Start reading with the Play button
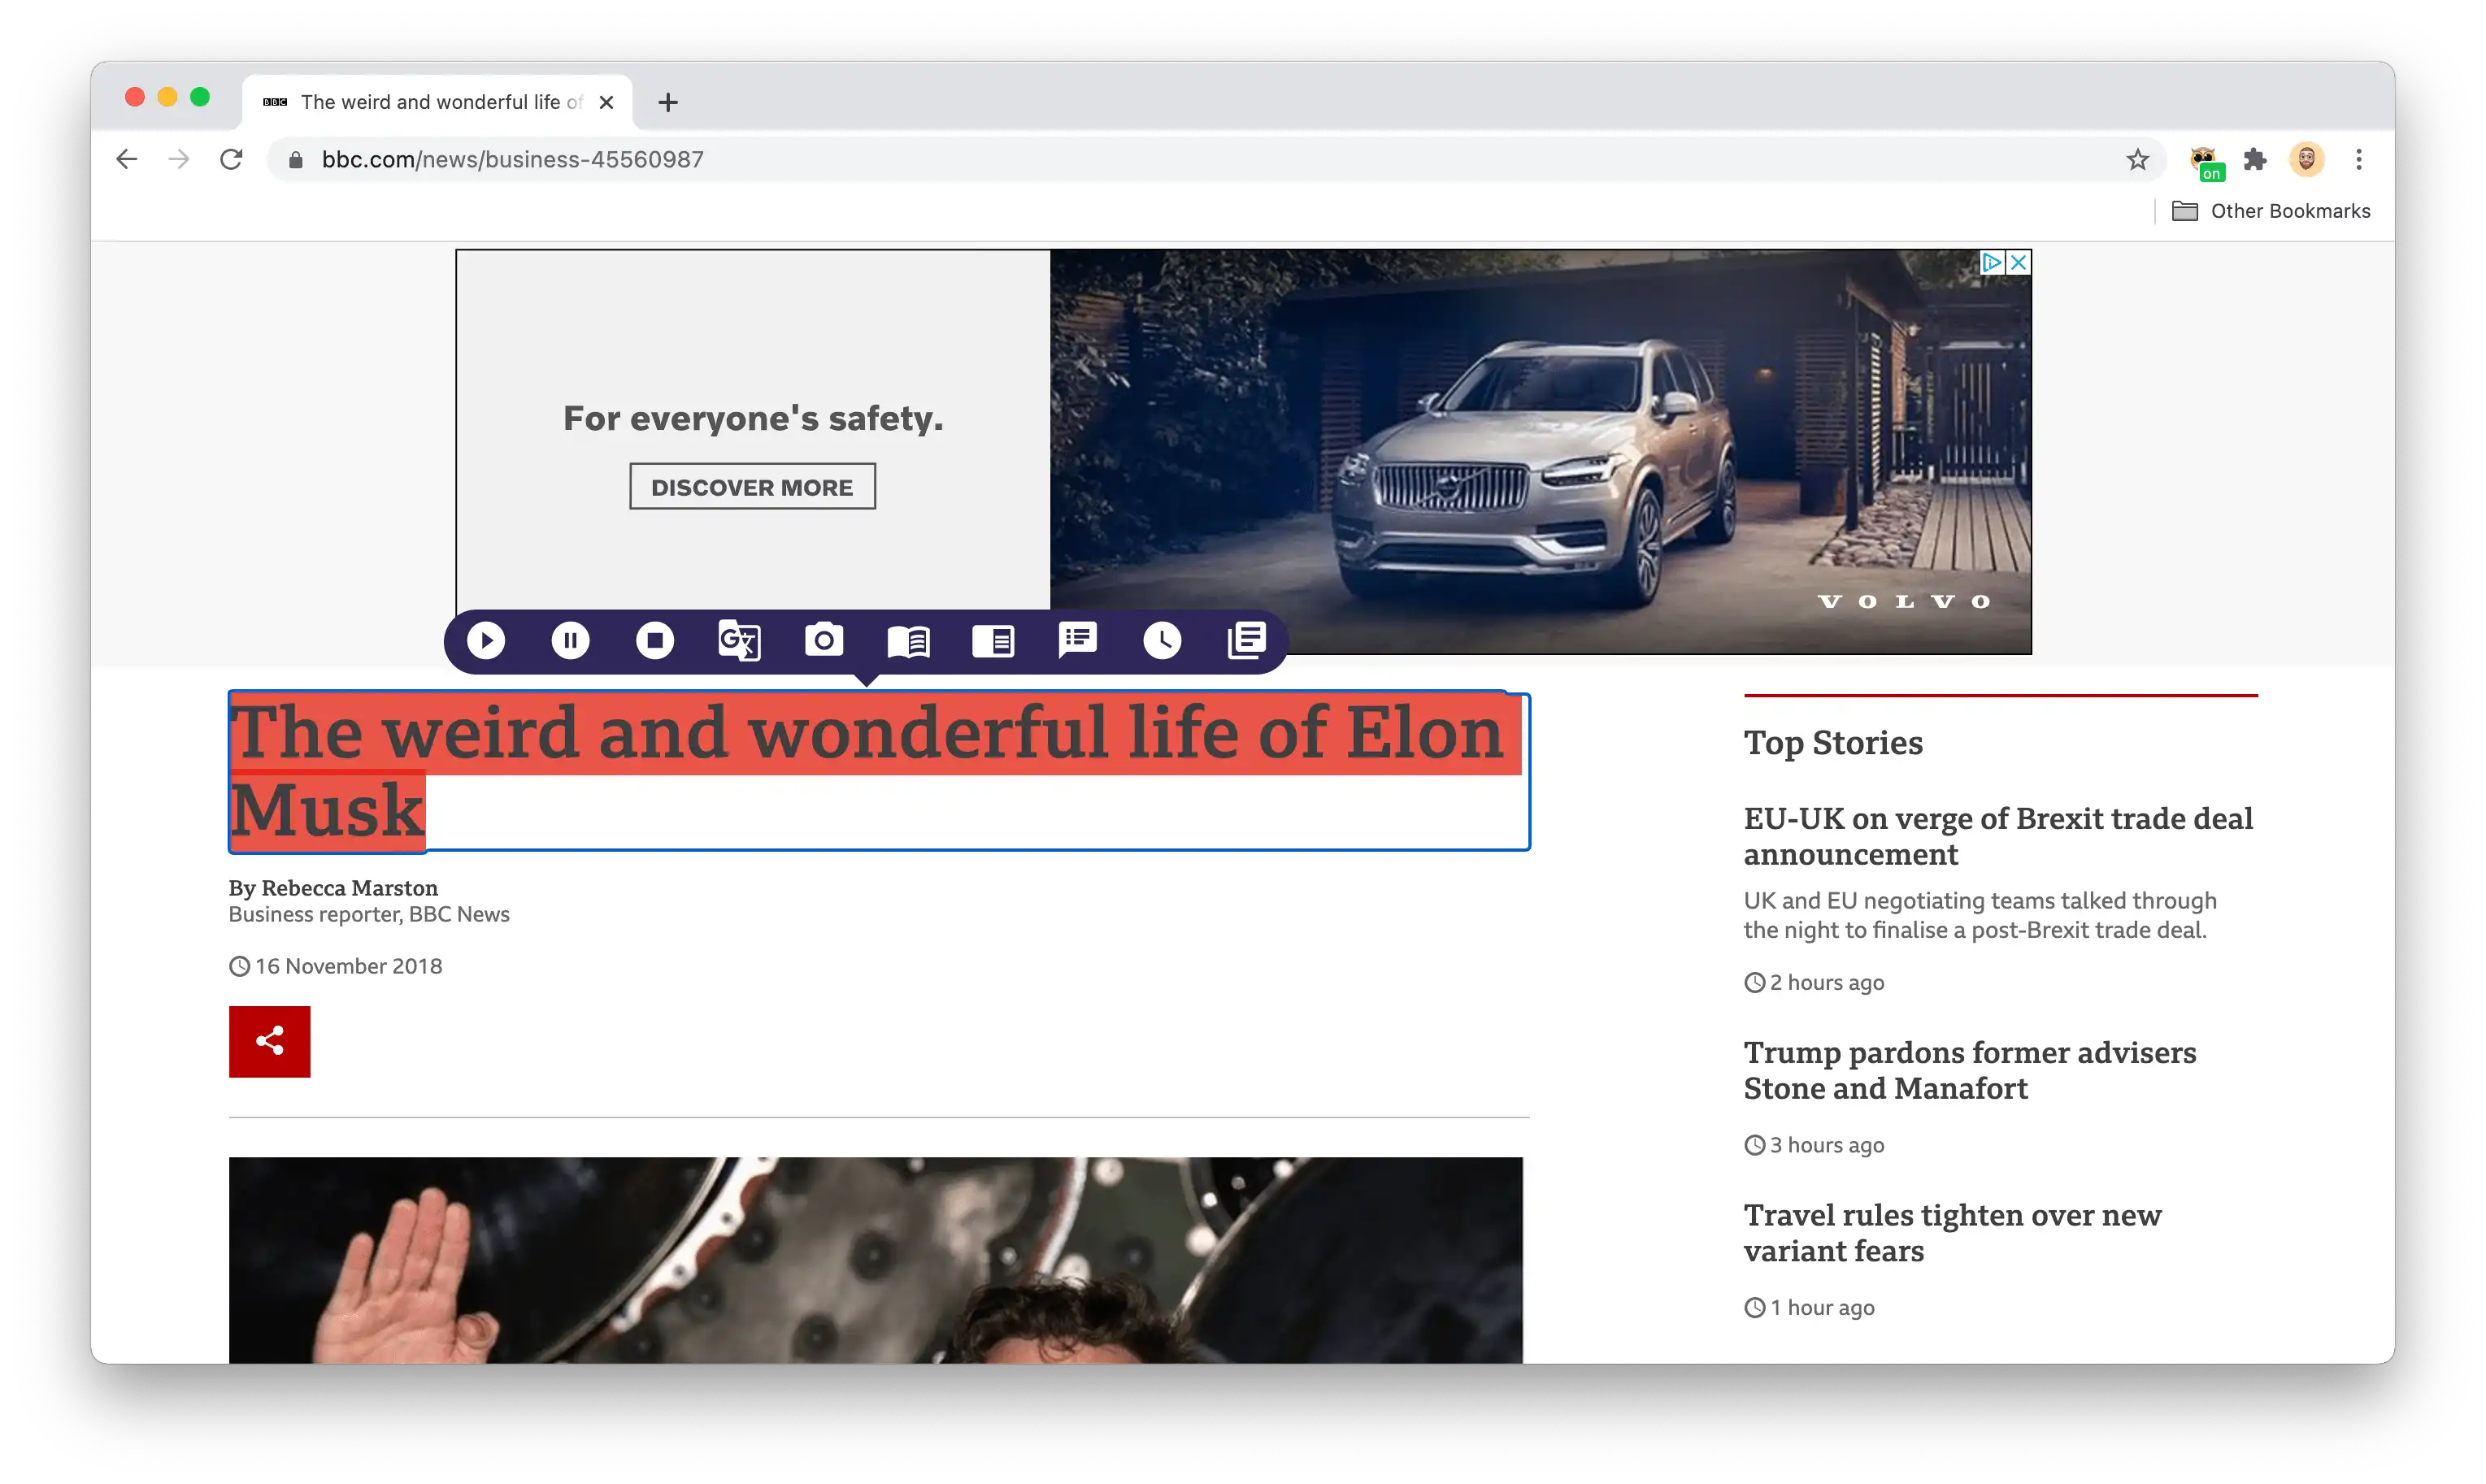Viewport: 2486px width, 1484px height. (486, 640)
